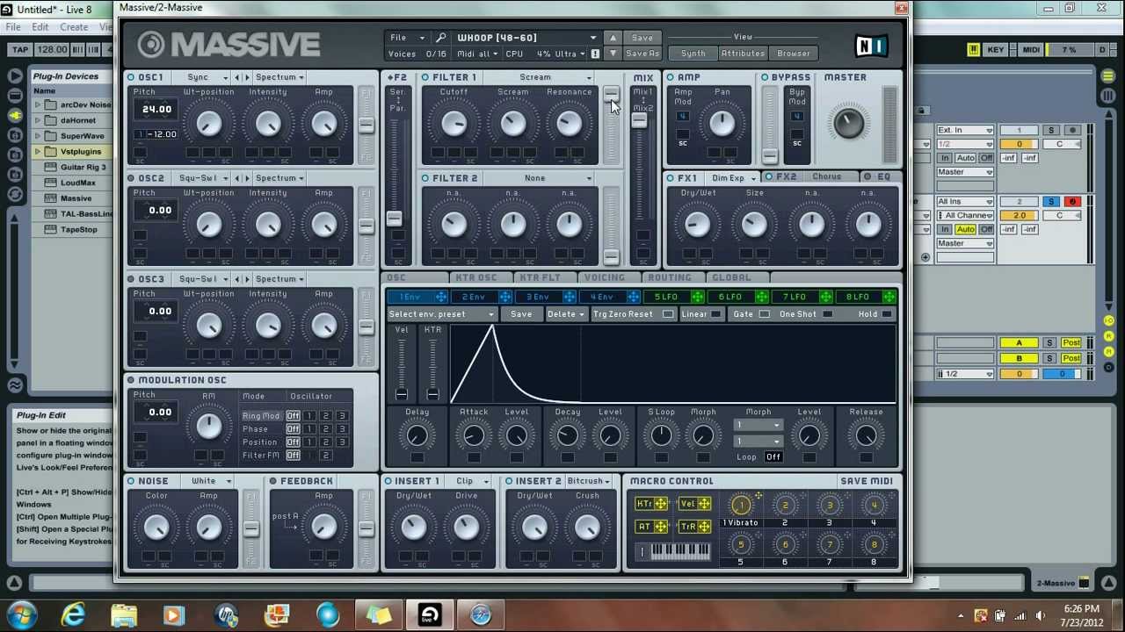Toggle the envelope Gate checkbox
Screen dimensions: 1125x632
[764, 314]
